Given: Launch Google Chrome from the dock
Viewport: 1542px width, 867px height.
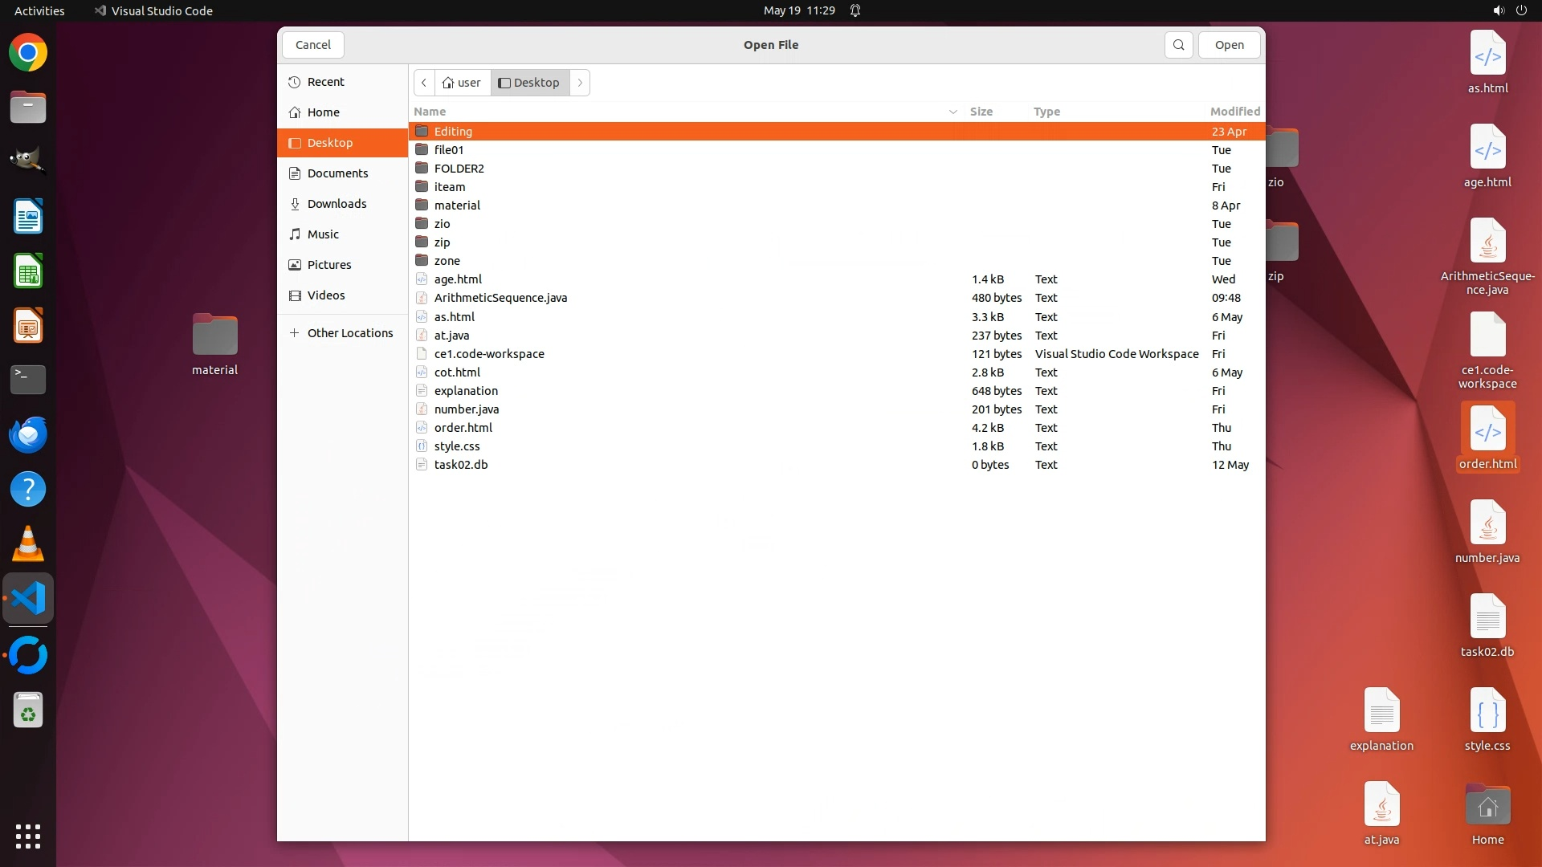Looking at the screenshot, I should [x=28, y=53].
